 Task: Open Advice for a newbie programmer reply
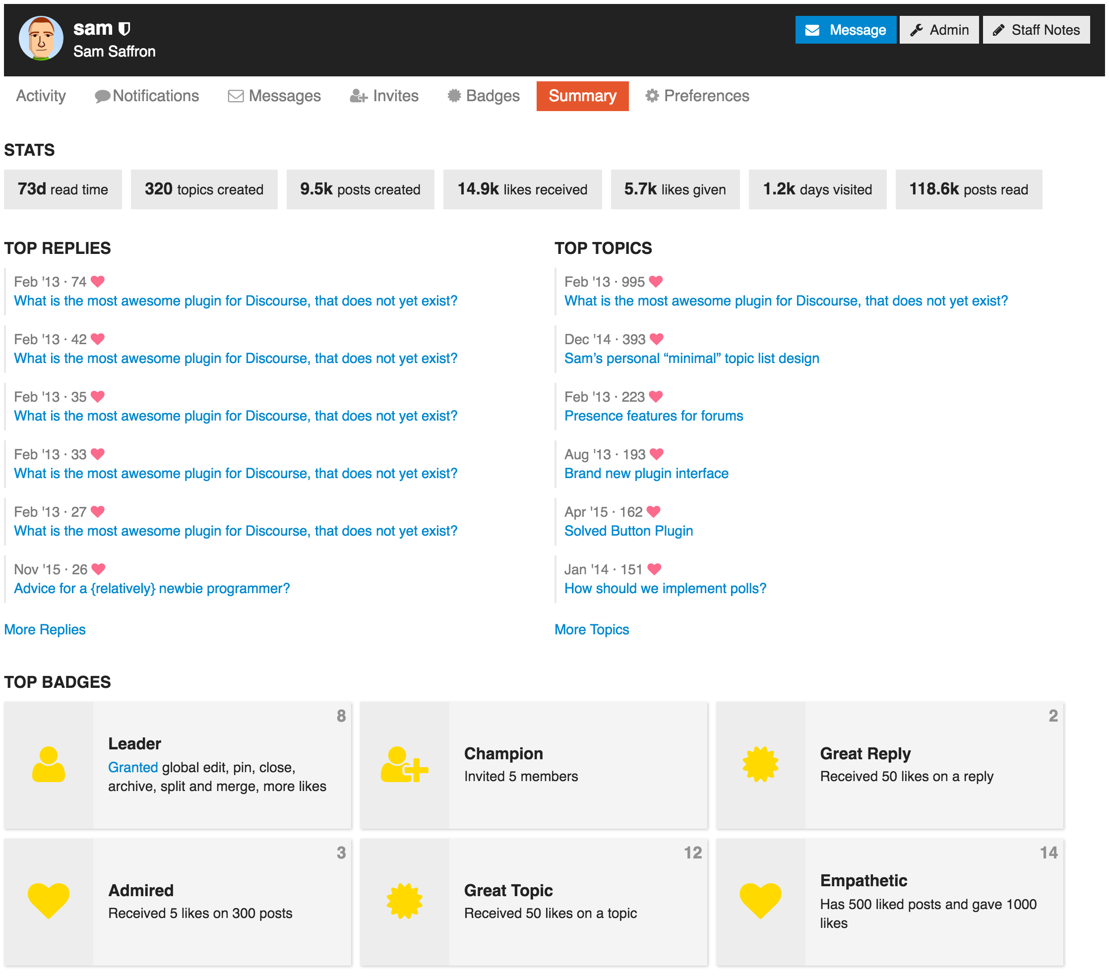tap(152, 588)
